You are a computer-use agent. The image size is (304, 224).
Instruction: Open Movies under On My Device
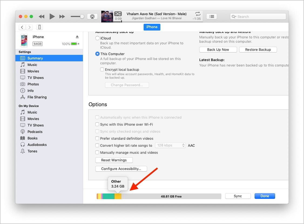coord(49,119)
